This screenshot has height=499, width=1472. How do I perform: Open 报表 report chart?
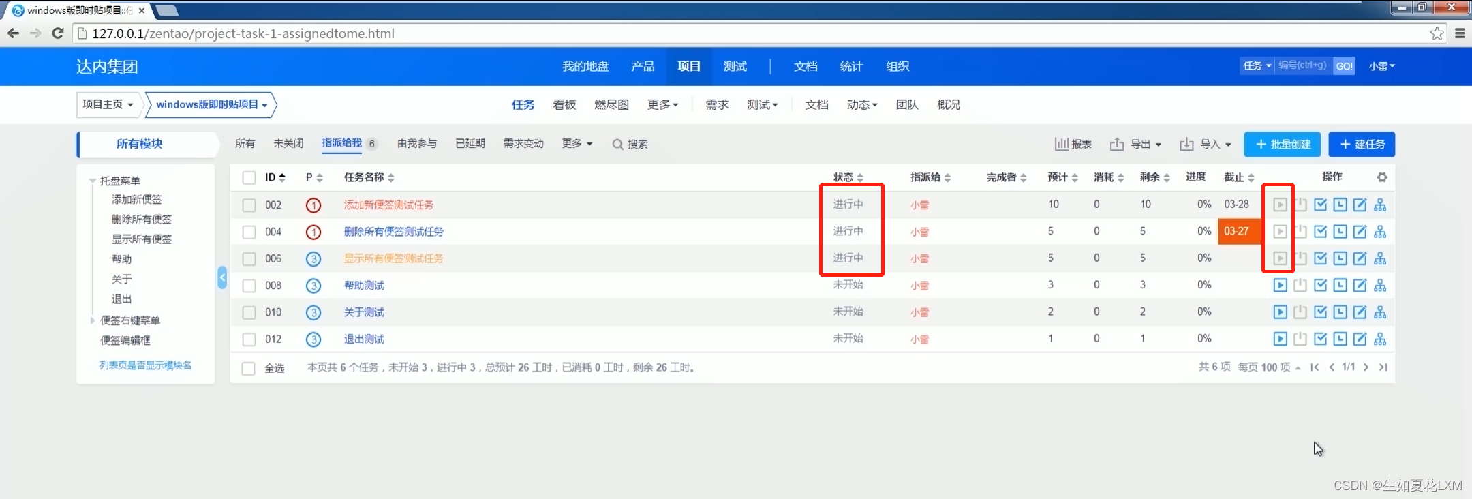click(1073, 144)
